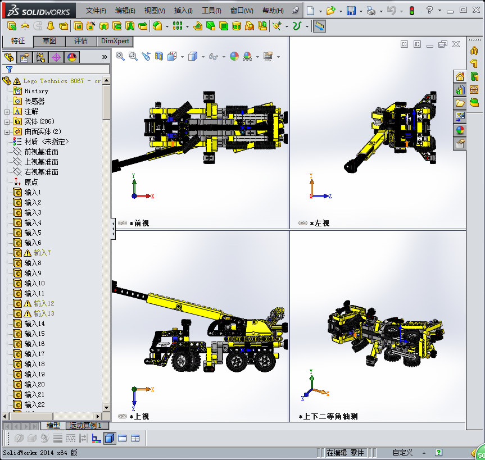Toggle link views chain in 上视 viewport
Screen dimensions: 485x460
click(x=123, y=416)
